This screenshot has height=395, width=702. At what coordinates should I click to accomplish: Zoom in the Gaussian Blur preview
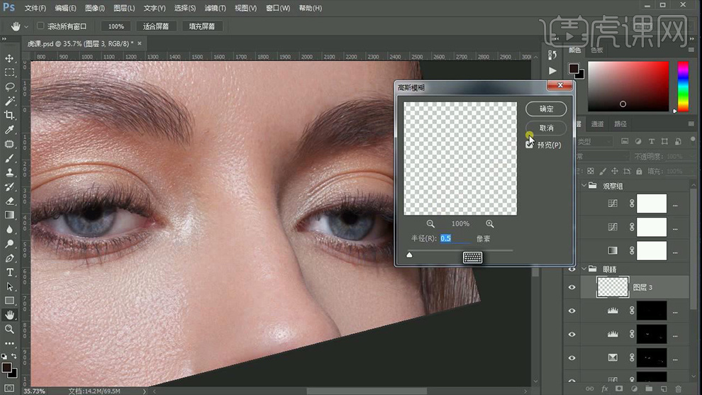click(490, 223)
